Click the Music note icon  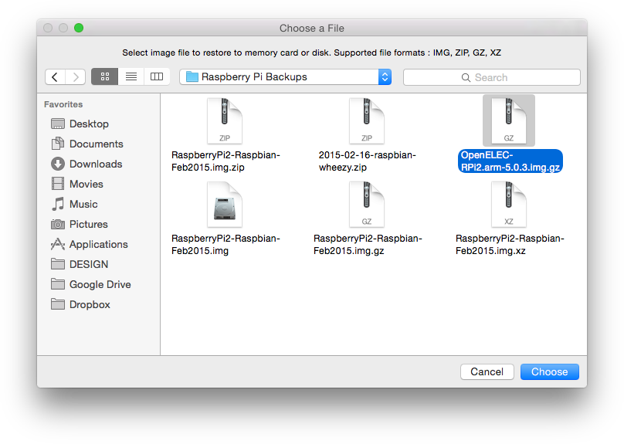click(x=58, y=204)
